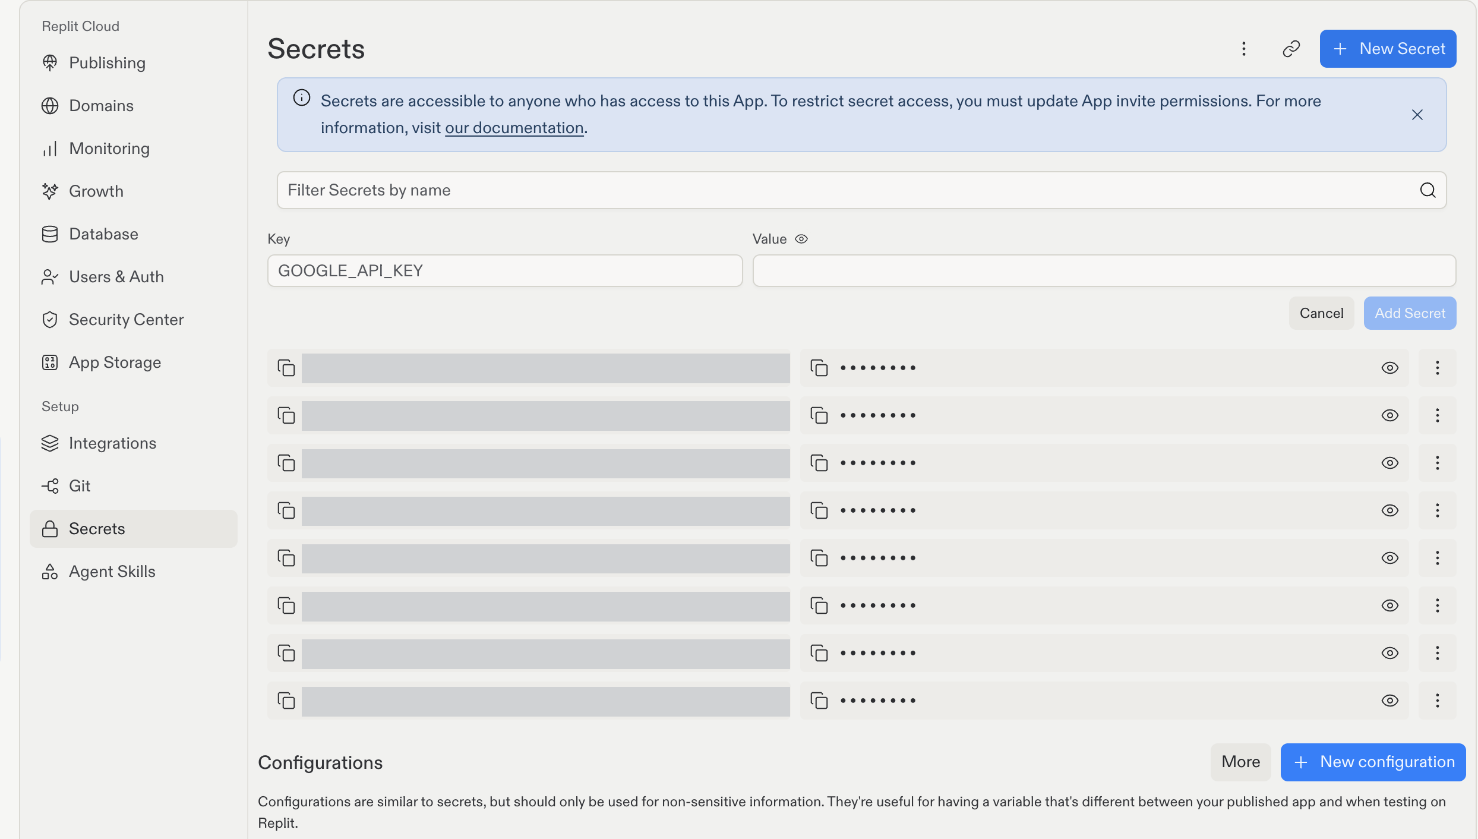Copy the value of the fifth secret row
Viewport: 1478px width, 839px height.
point(819,558)
